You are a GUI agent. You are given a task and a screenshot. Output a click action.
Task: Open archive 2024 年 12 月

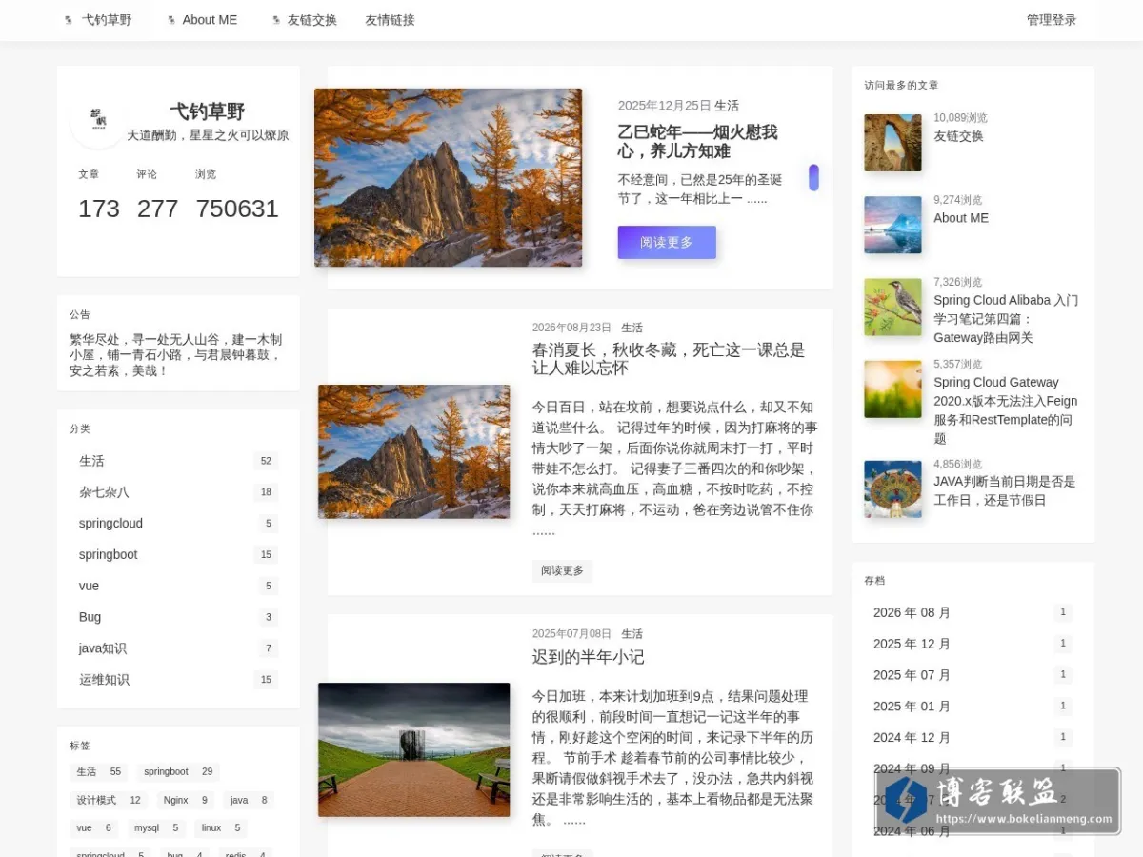click(973, 738)
